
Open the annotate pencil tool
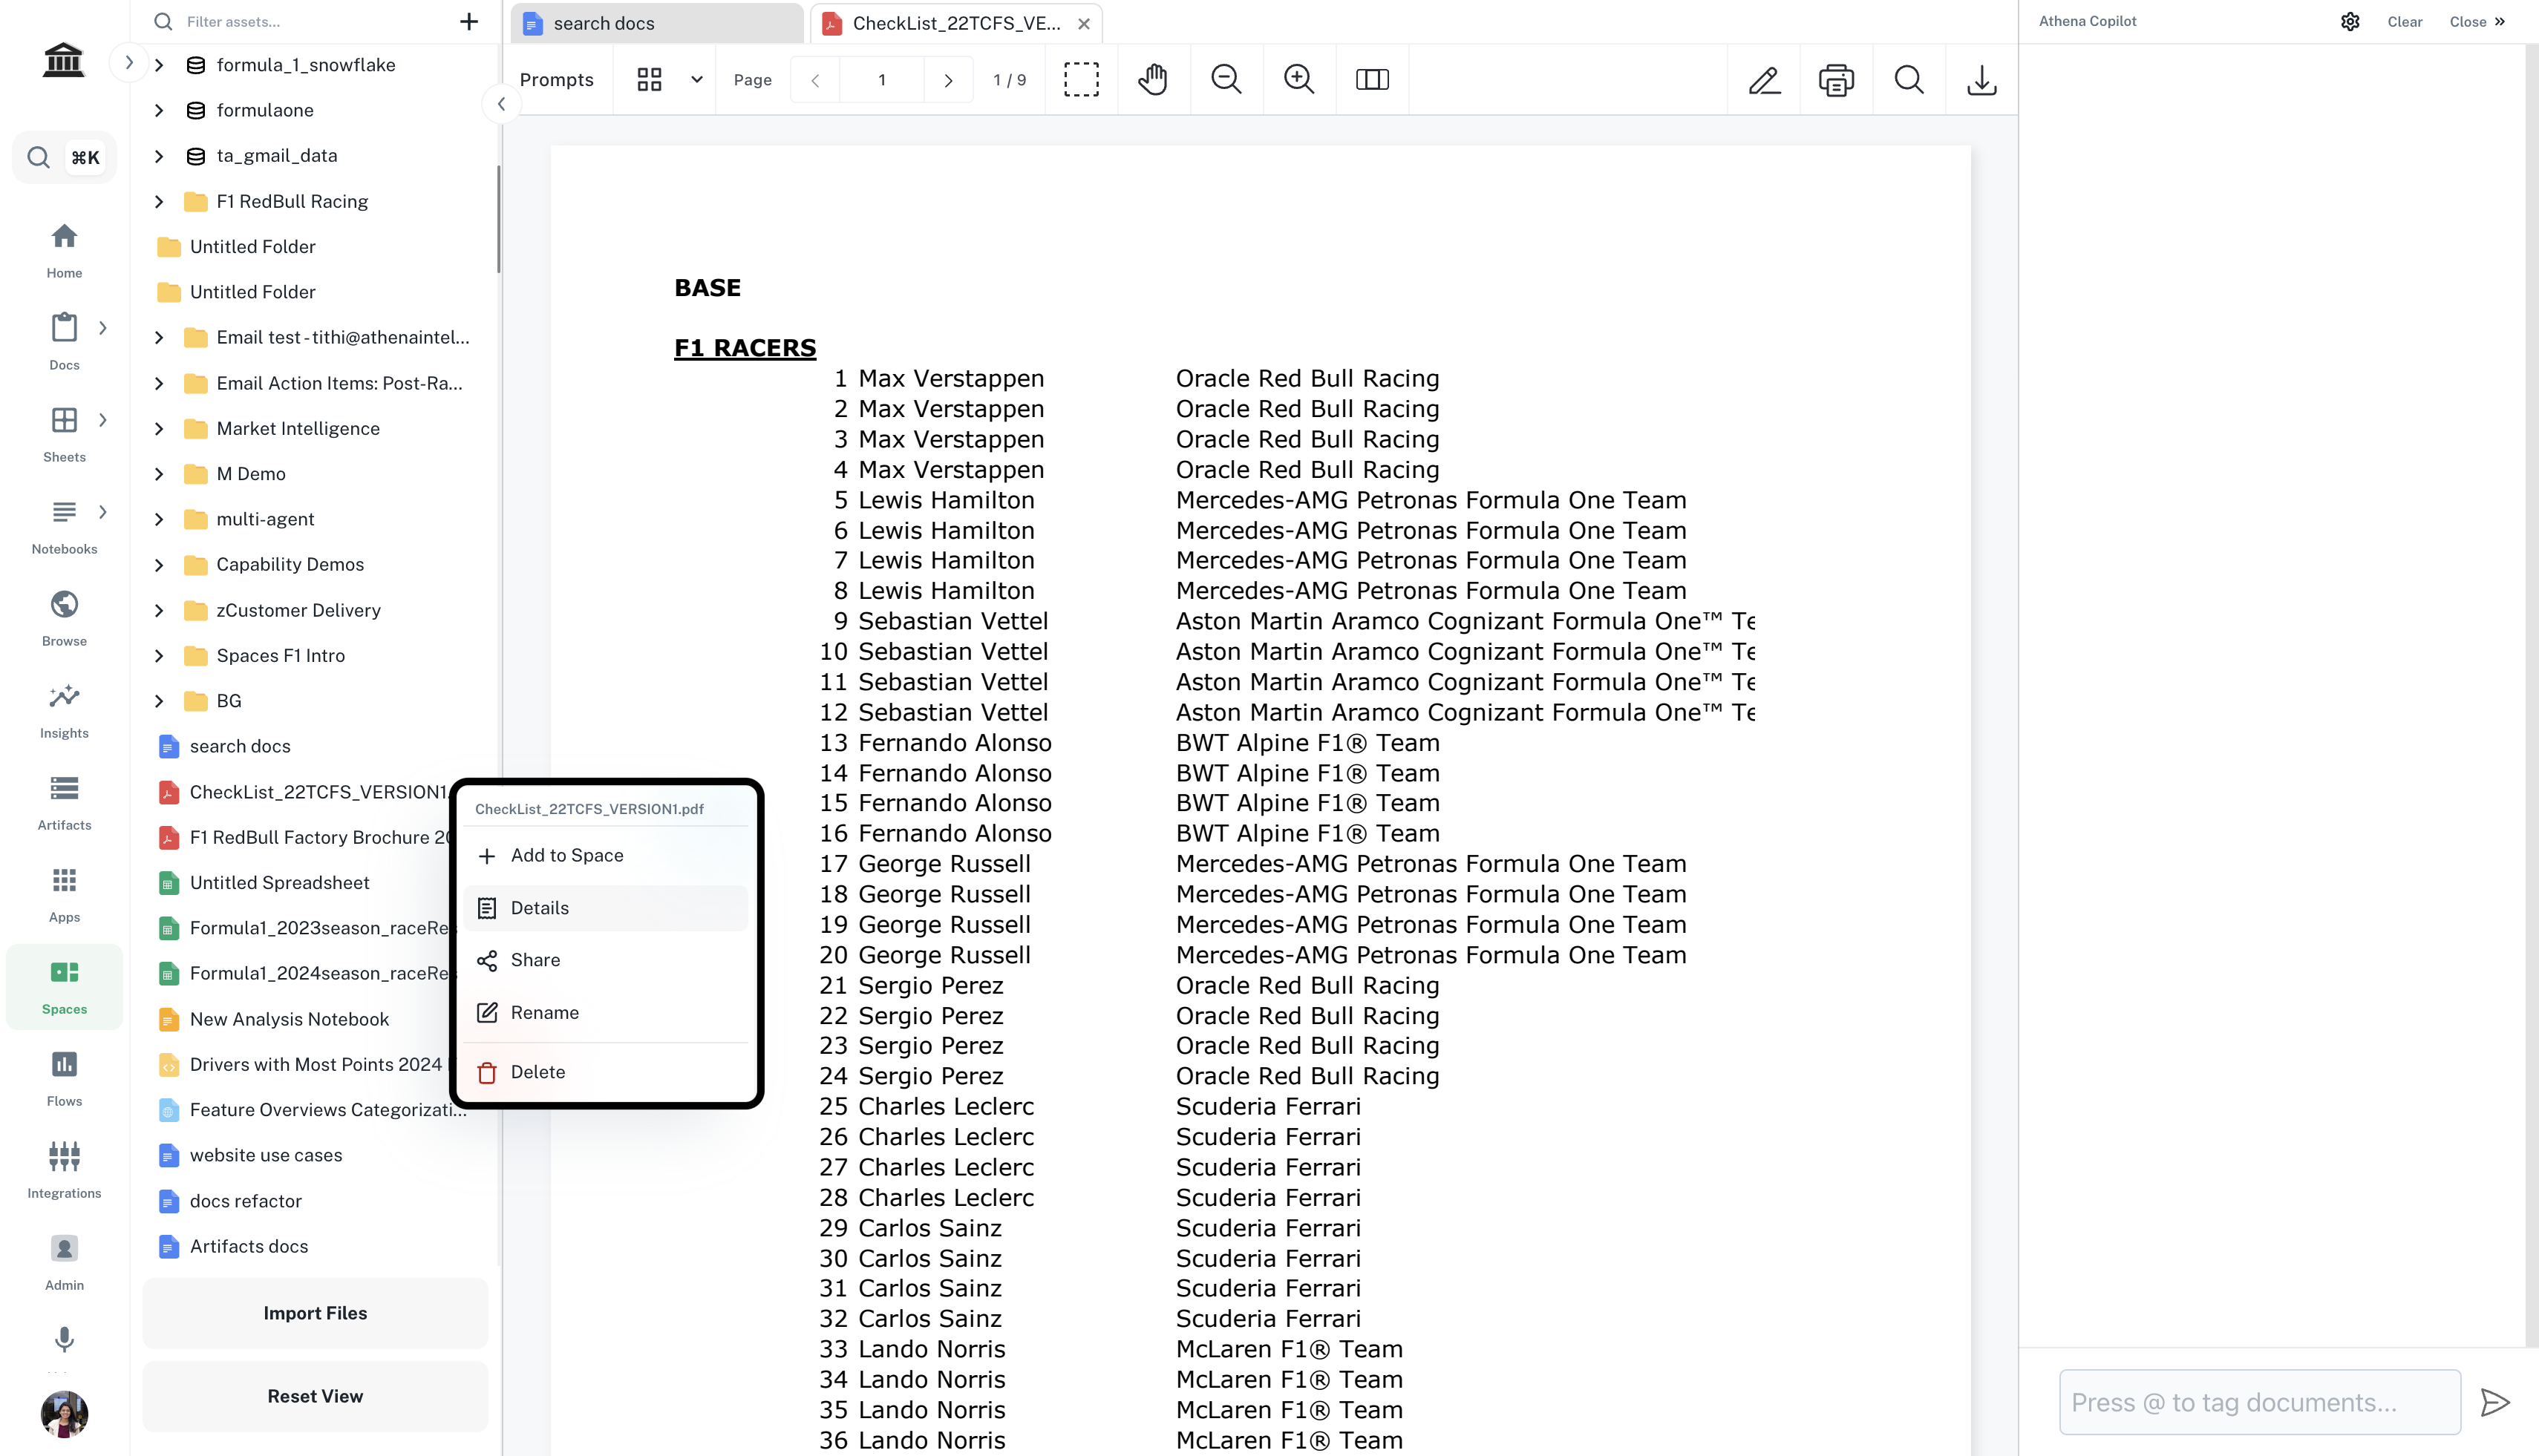point(1764,80)
